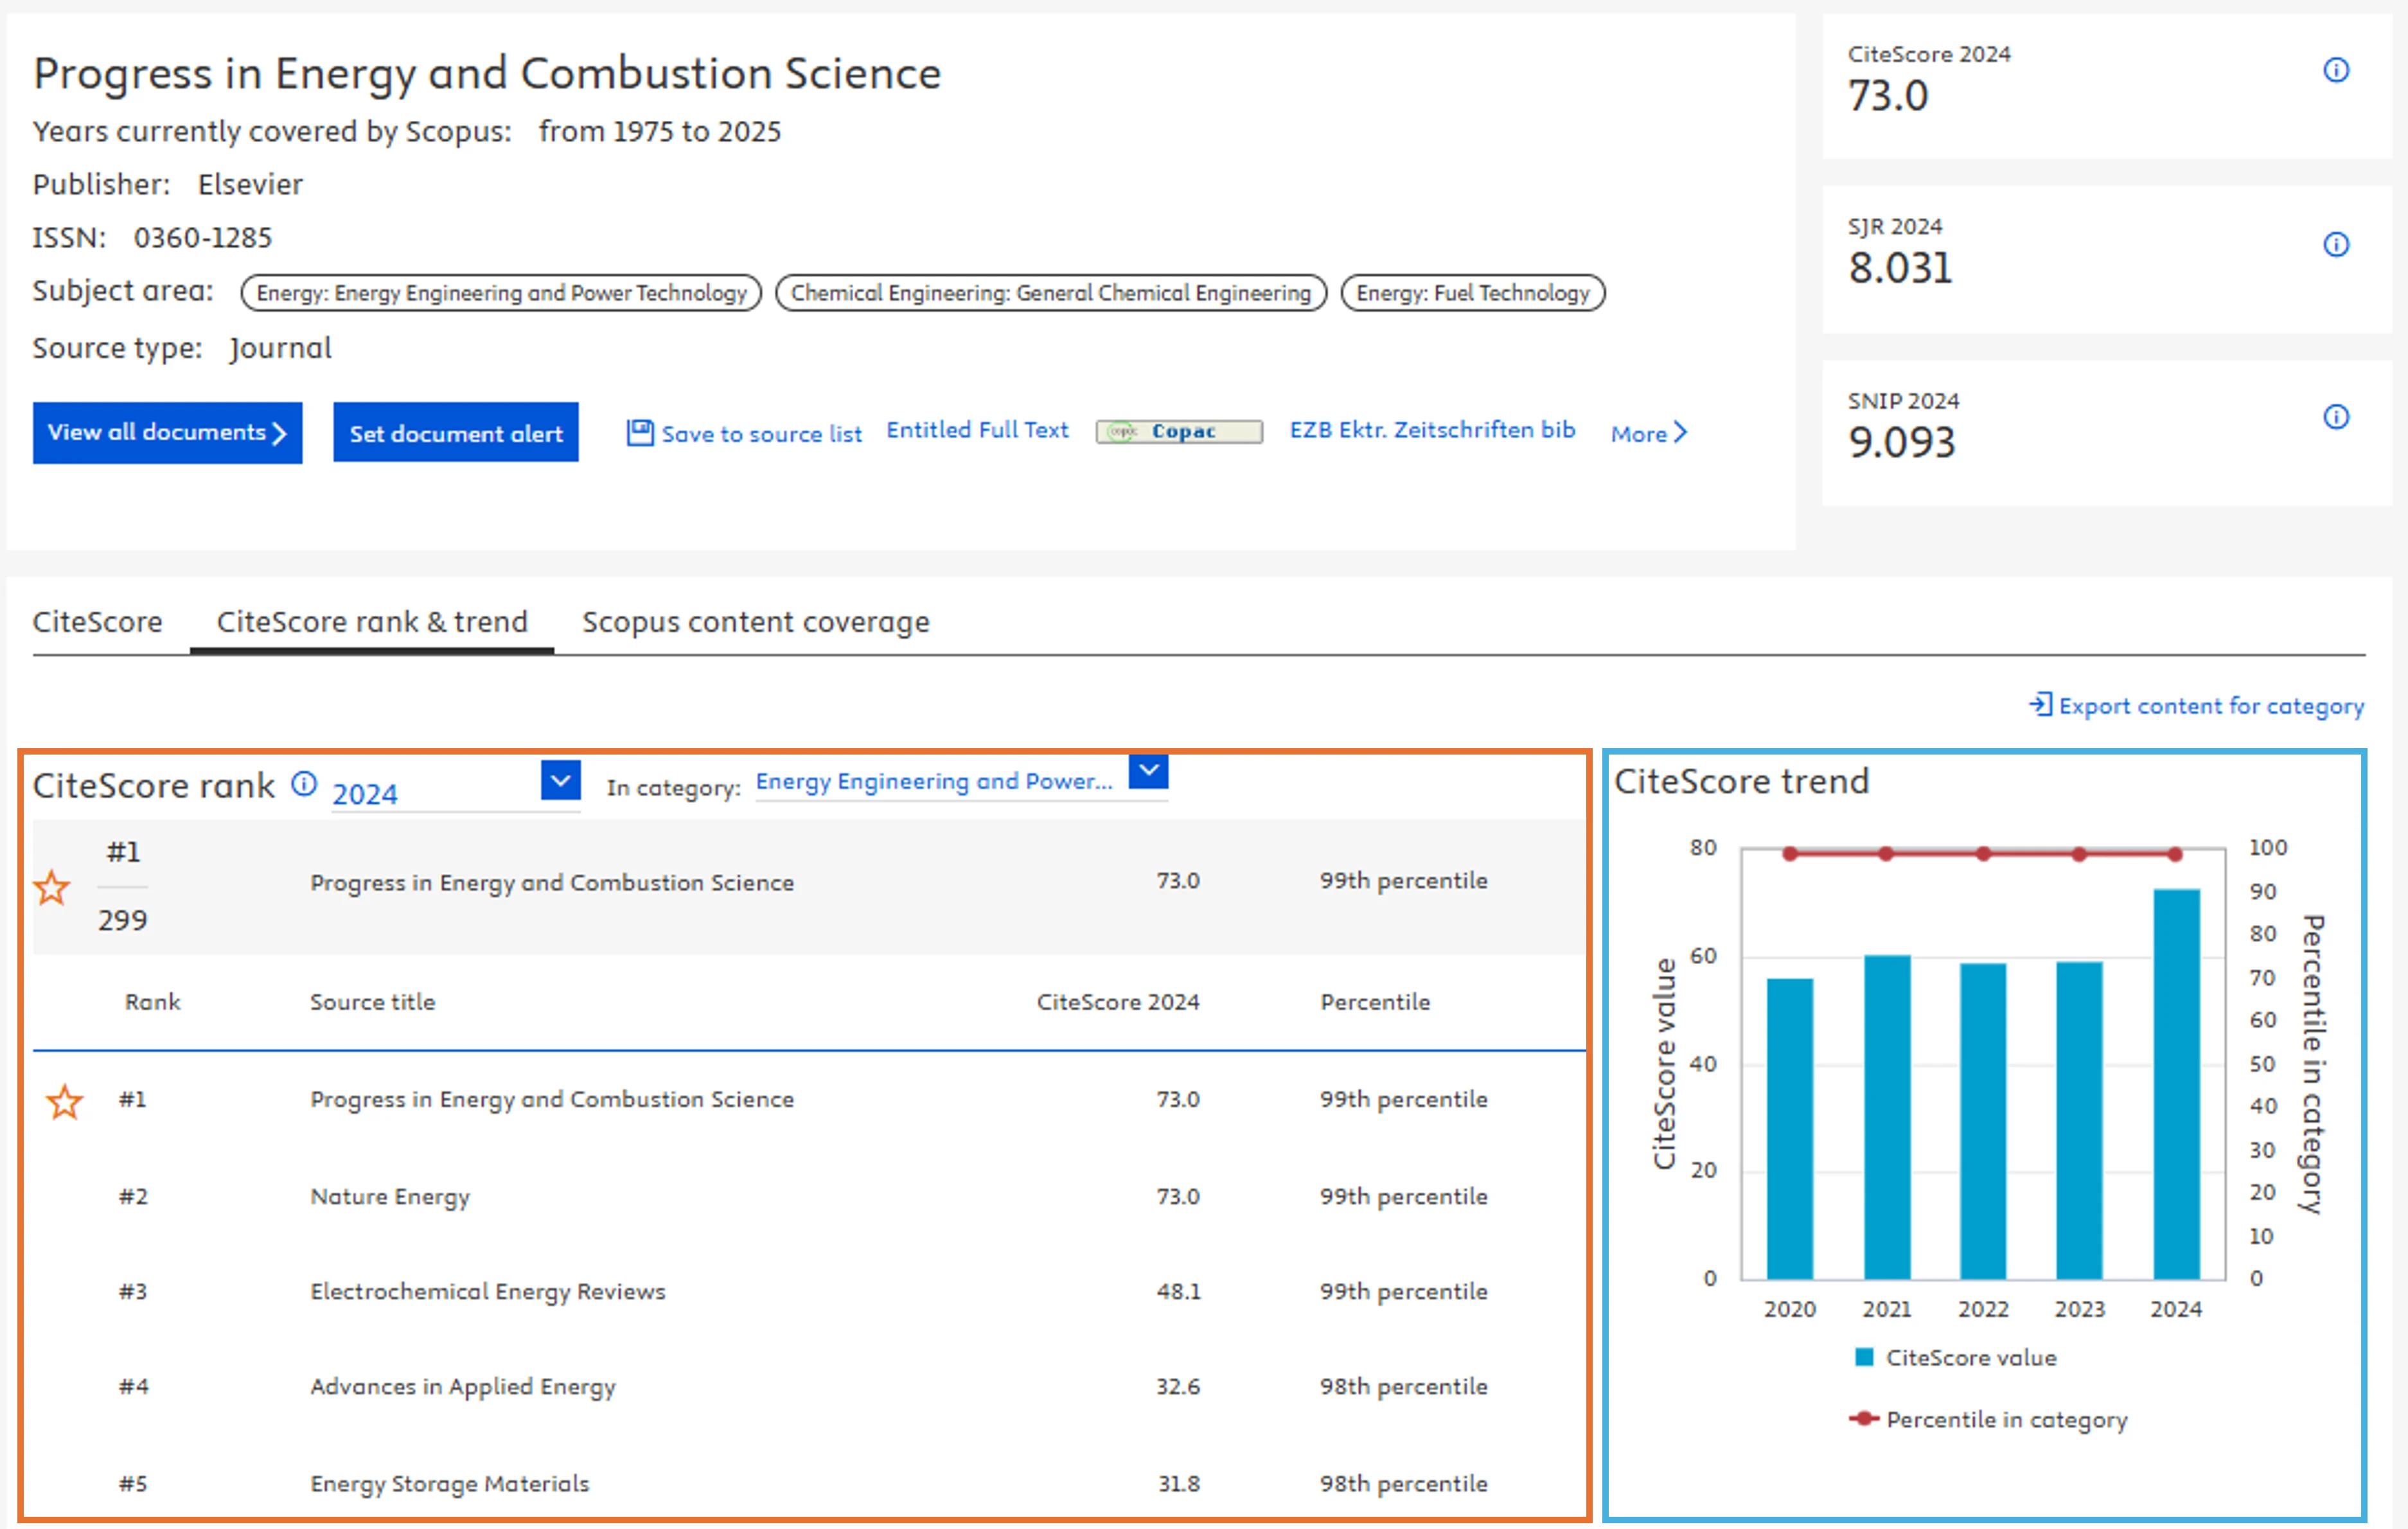
Task: Click Electrochemical Energy Reviews row title
Action: (x=488, y=1292)
